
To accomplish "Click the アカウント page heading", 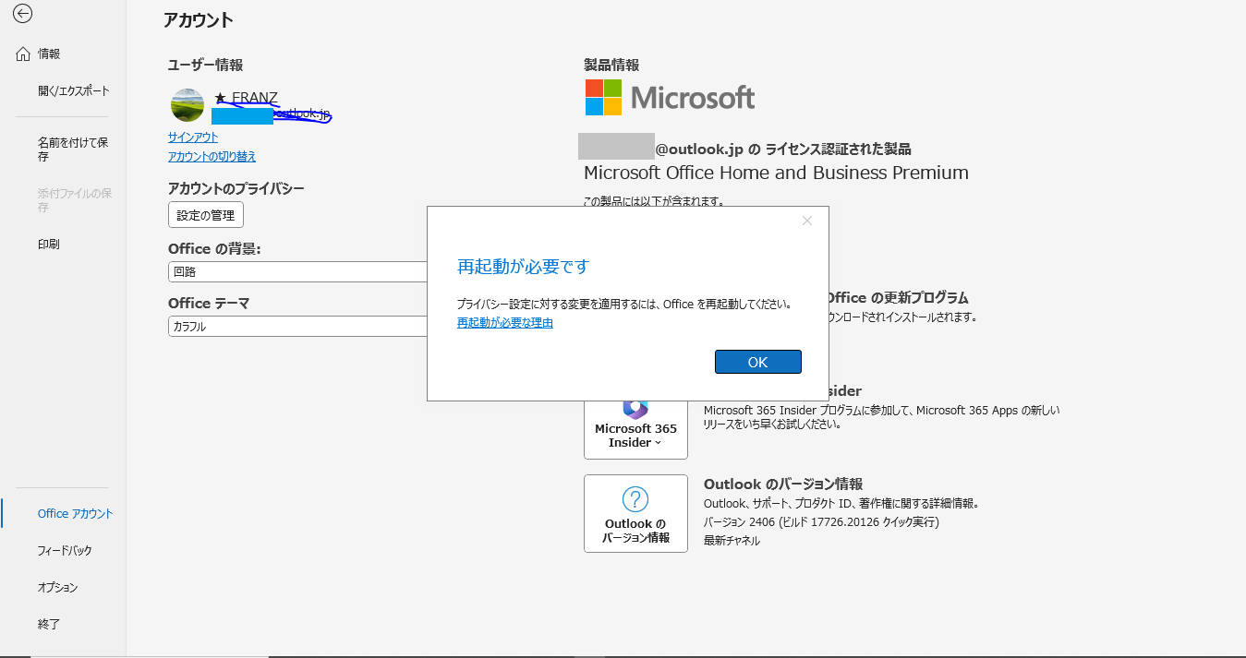I will (x=199, y=19).
